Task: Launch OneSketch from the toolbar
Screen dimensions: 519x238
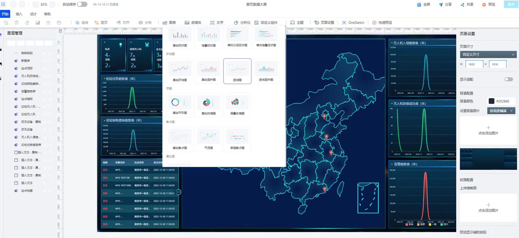Action: 353,23
